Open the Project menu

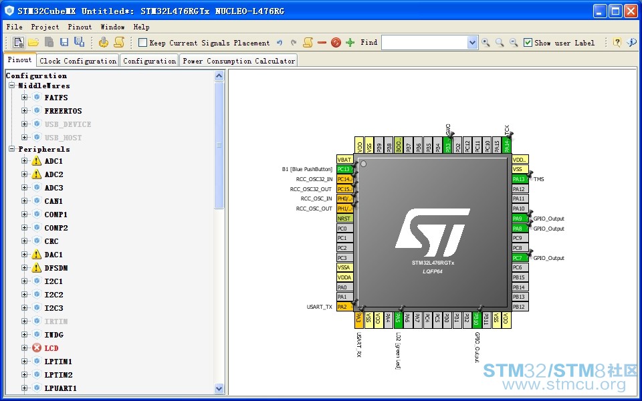point(45,27)
